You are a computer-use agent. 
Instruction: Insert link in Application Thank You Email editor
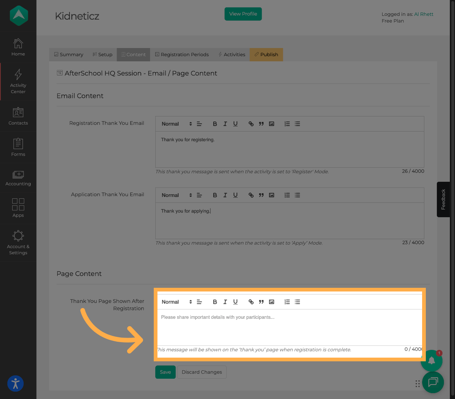tap(251, 195)
